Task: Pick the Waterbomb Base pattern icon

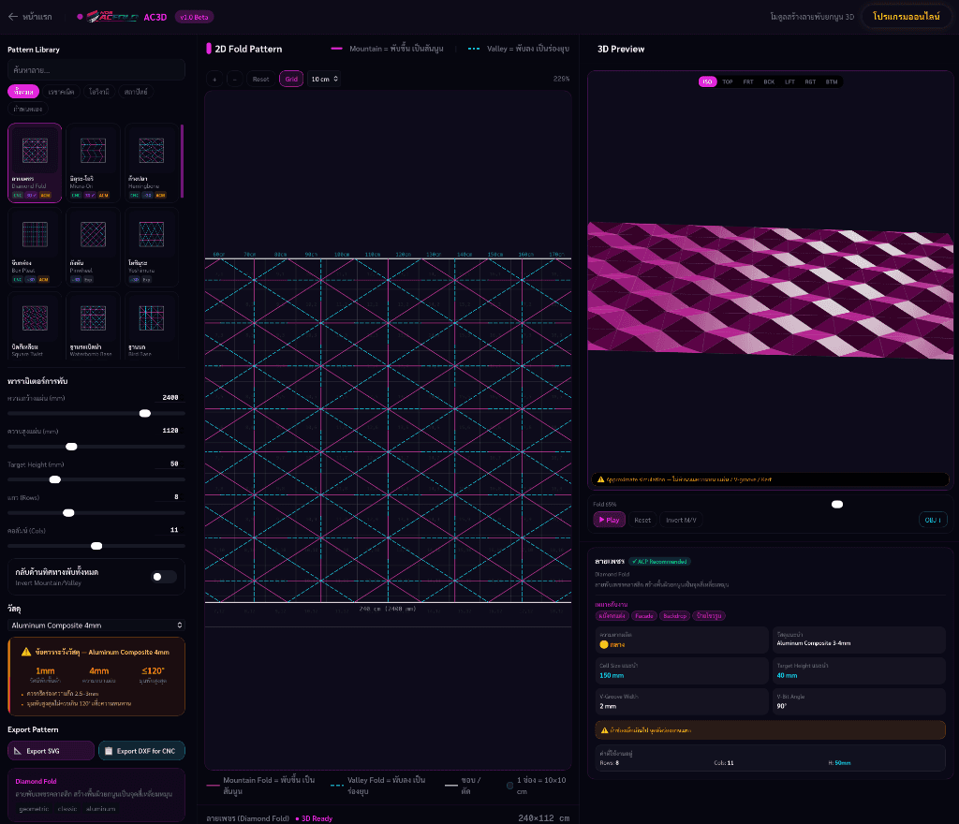Action: [x=93, y=317]
